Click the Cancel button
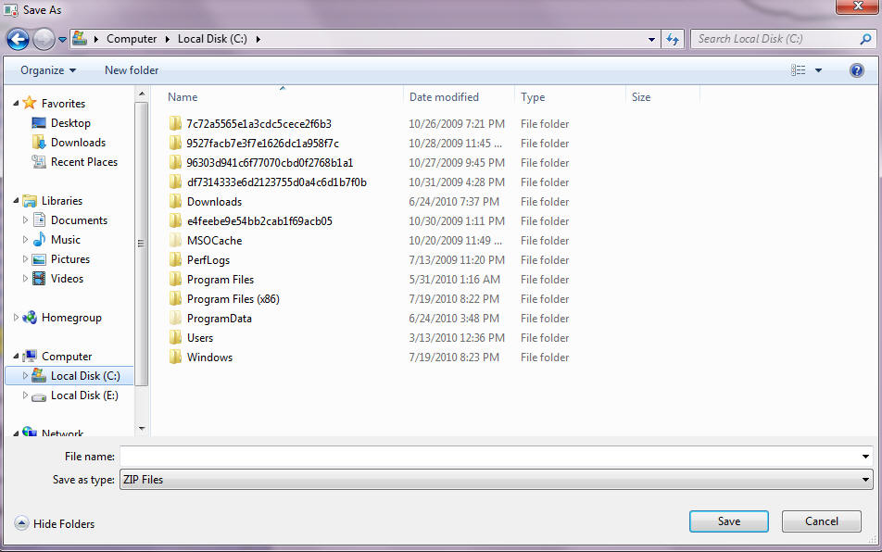The width and height of the screenshot is (882, 552). [x=821, y=521]
